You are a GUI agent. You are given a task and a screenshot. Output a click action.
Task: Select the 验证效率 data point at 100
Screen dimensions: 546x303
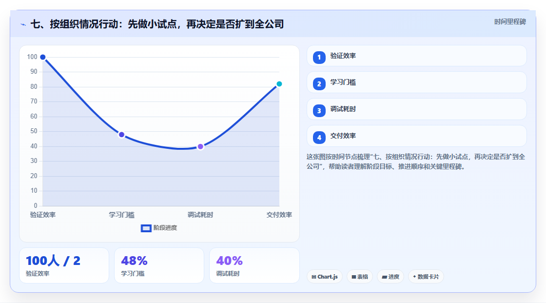pos(43,57)
